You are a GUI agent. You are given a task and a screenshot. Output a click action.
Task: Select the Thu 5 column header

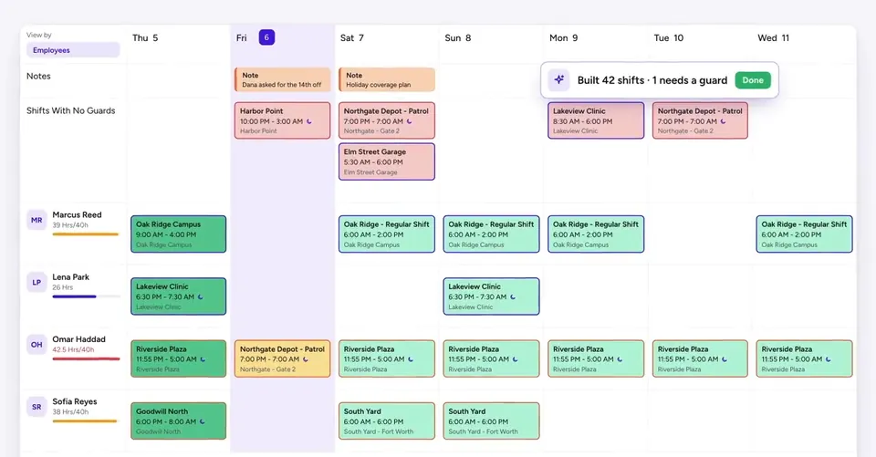[x=145, y=38]
